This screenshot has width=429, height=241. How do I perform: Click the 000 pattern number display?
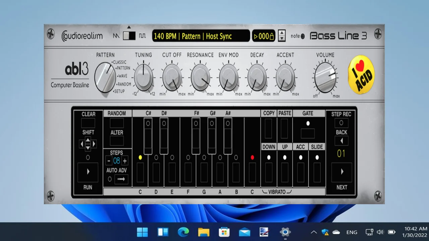tap(264, 36)
